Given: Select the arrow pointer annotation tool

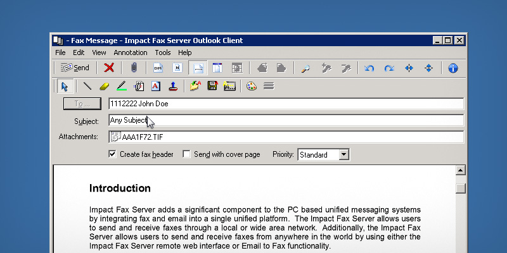Looking at the screenshot, I should coord(63,86).
